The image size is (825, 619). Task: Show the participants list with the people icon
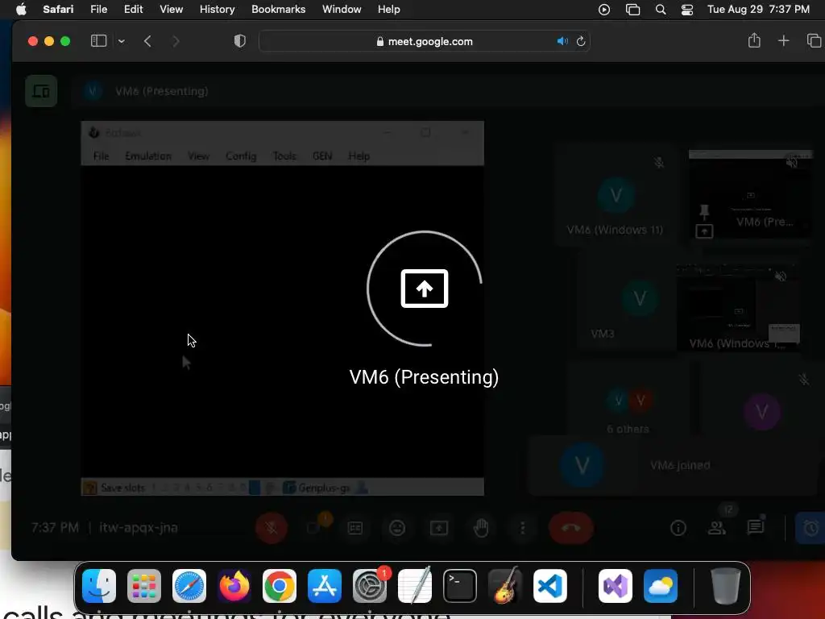pyautogui.click(x=717, y=527)
